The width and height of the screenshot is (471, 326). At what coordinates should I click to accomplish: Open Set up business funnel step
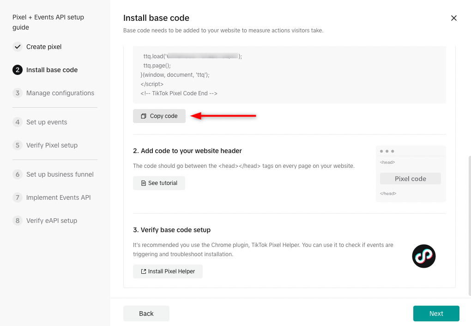(60, 174)
